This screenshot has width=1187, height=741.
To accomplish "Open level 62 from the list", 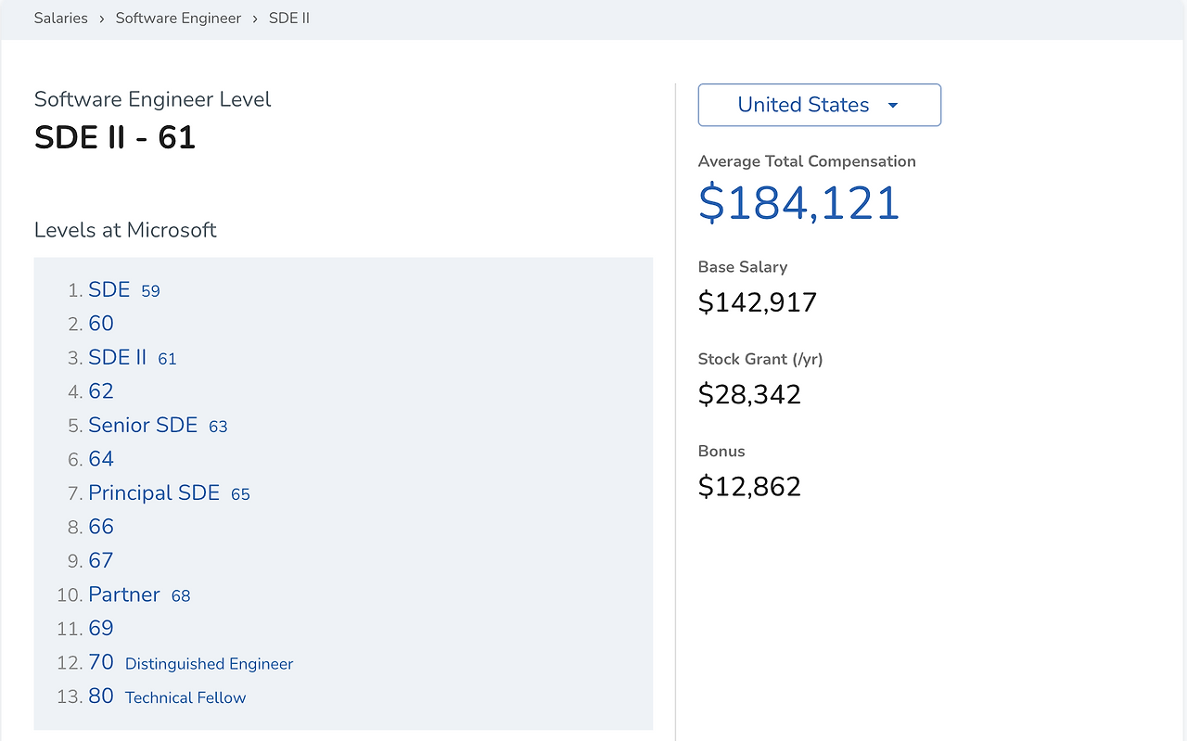I will tap(101, 391).
